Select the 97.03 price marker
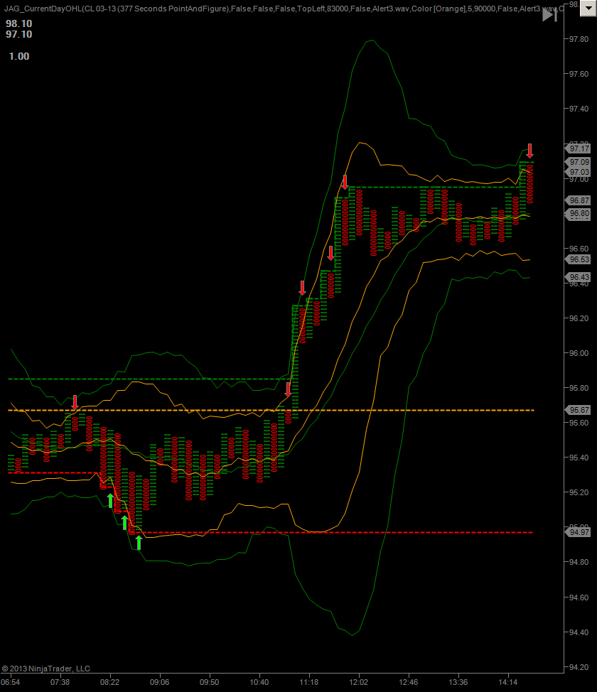597x692 pixels. coord(579,172)
